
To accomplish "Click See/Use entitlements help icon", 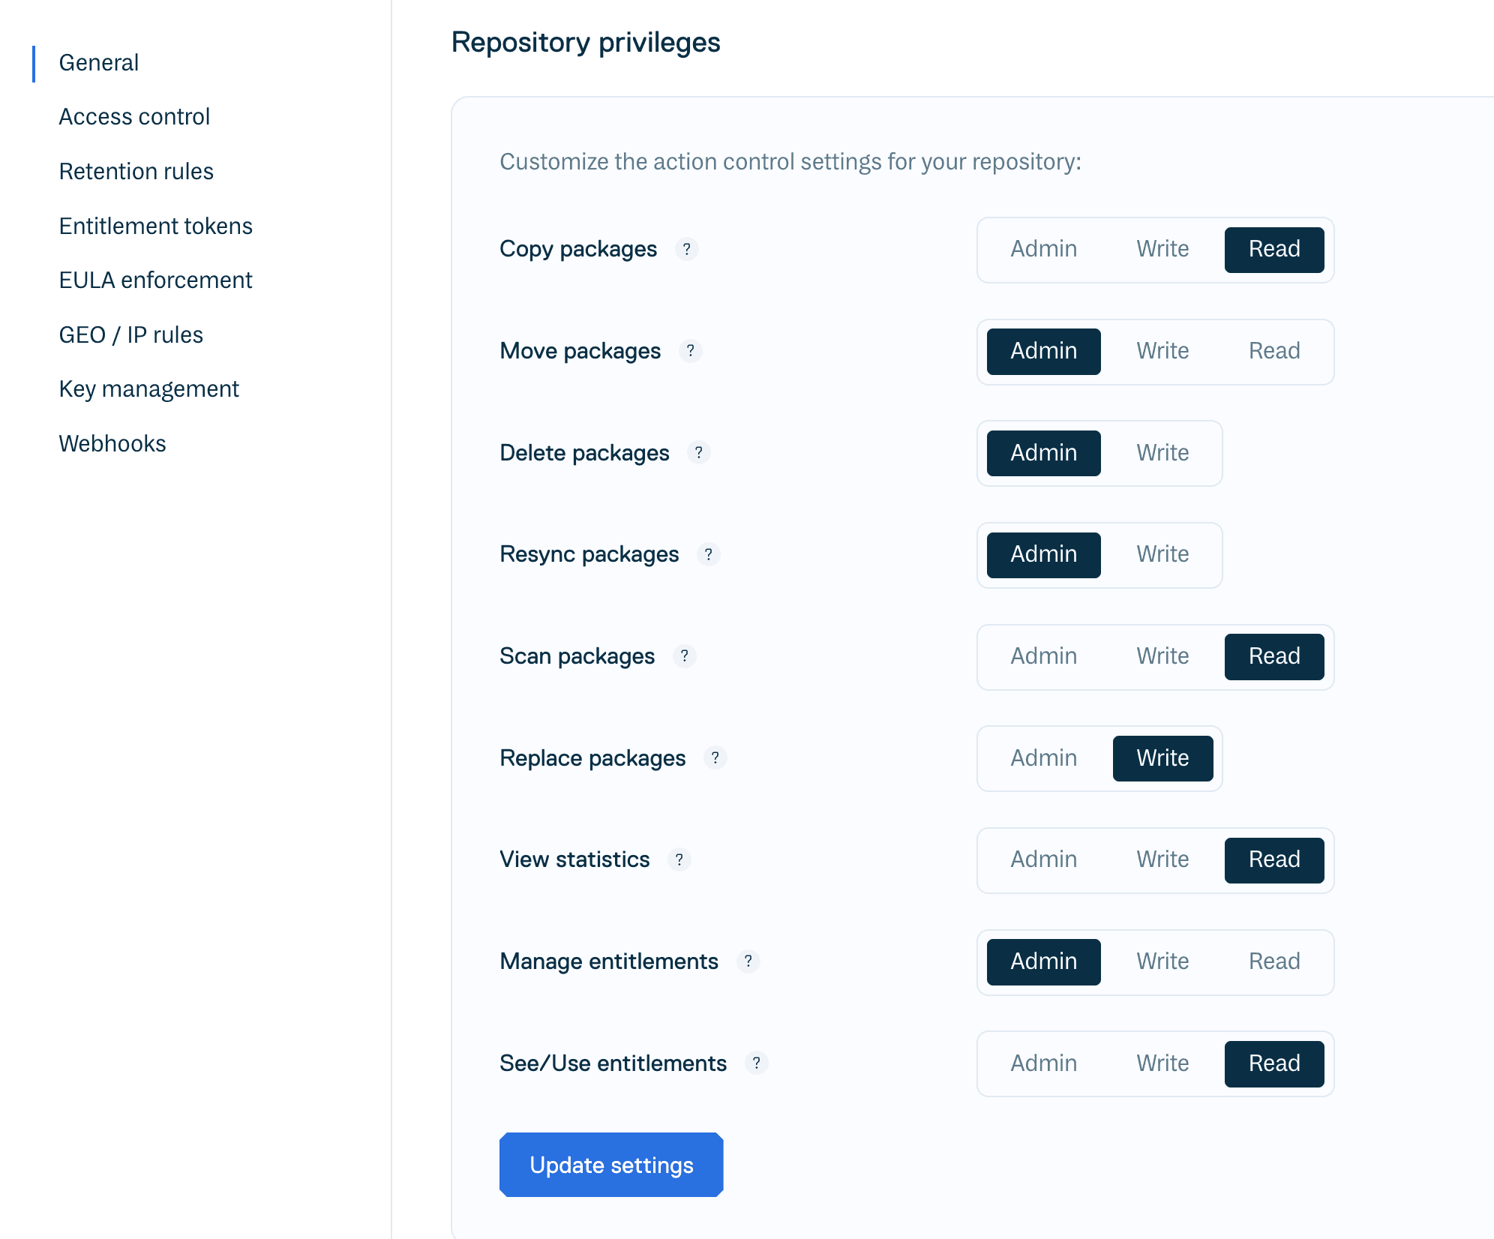I will pos(756,1063).
